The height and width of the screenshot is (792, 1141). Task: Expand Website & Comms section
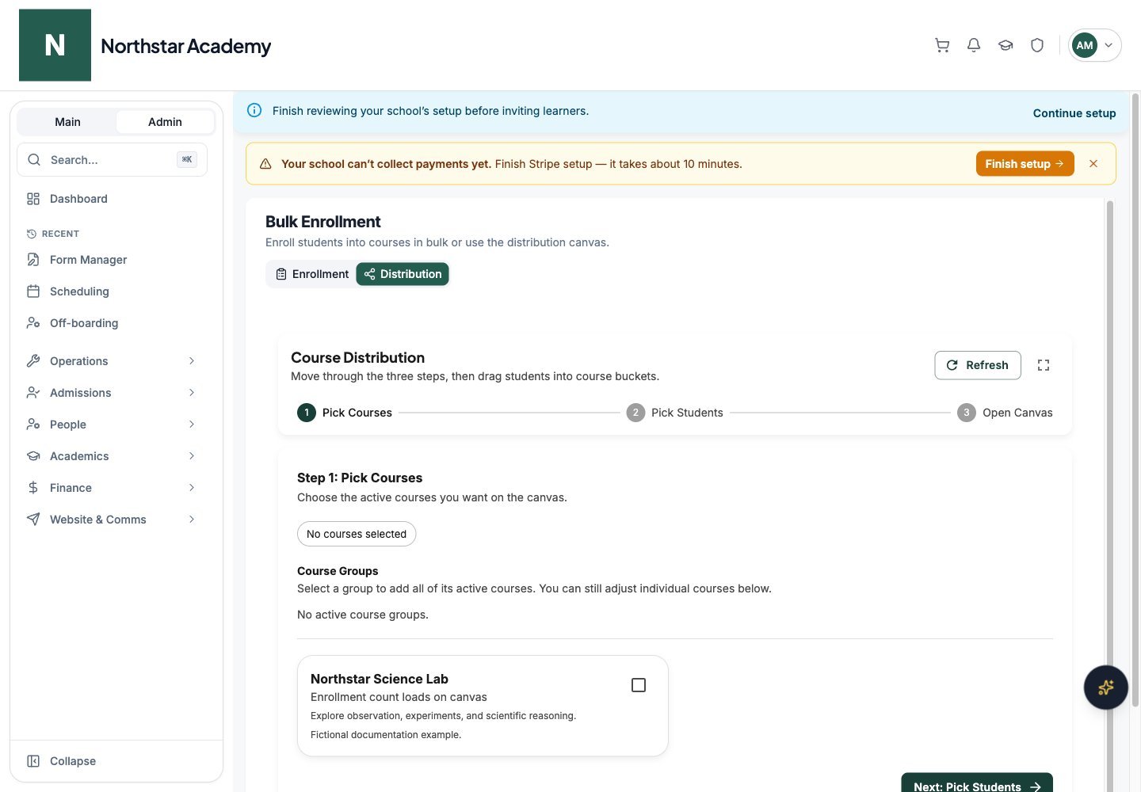[112, 520]
